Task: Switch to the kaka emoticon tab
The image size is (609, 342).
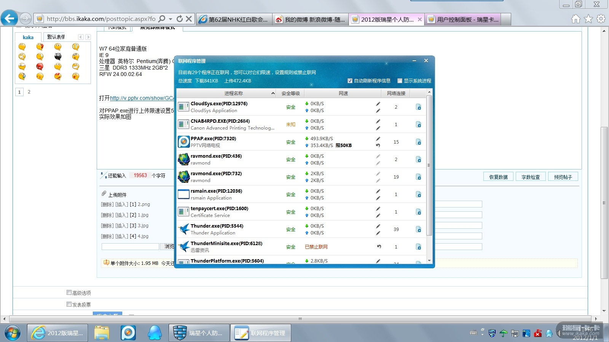Action: (28, 37)
